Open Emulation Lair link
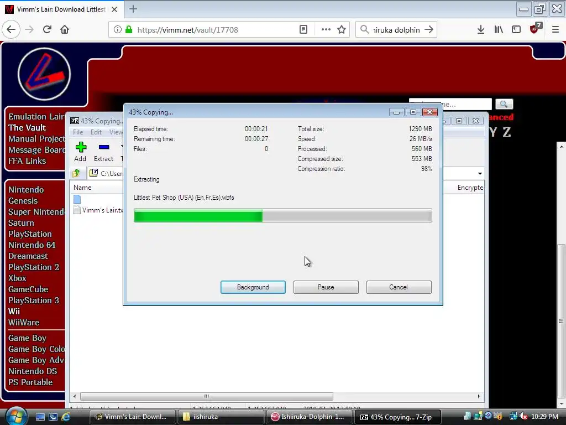566x425 pixels. [36, 116]
